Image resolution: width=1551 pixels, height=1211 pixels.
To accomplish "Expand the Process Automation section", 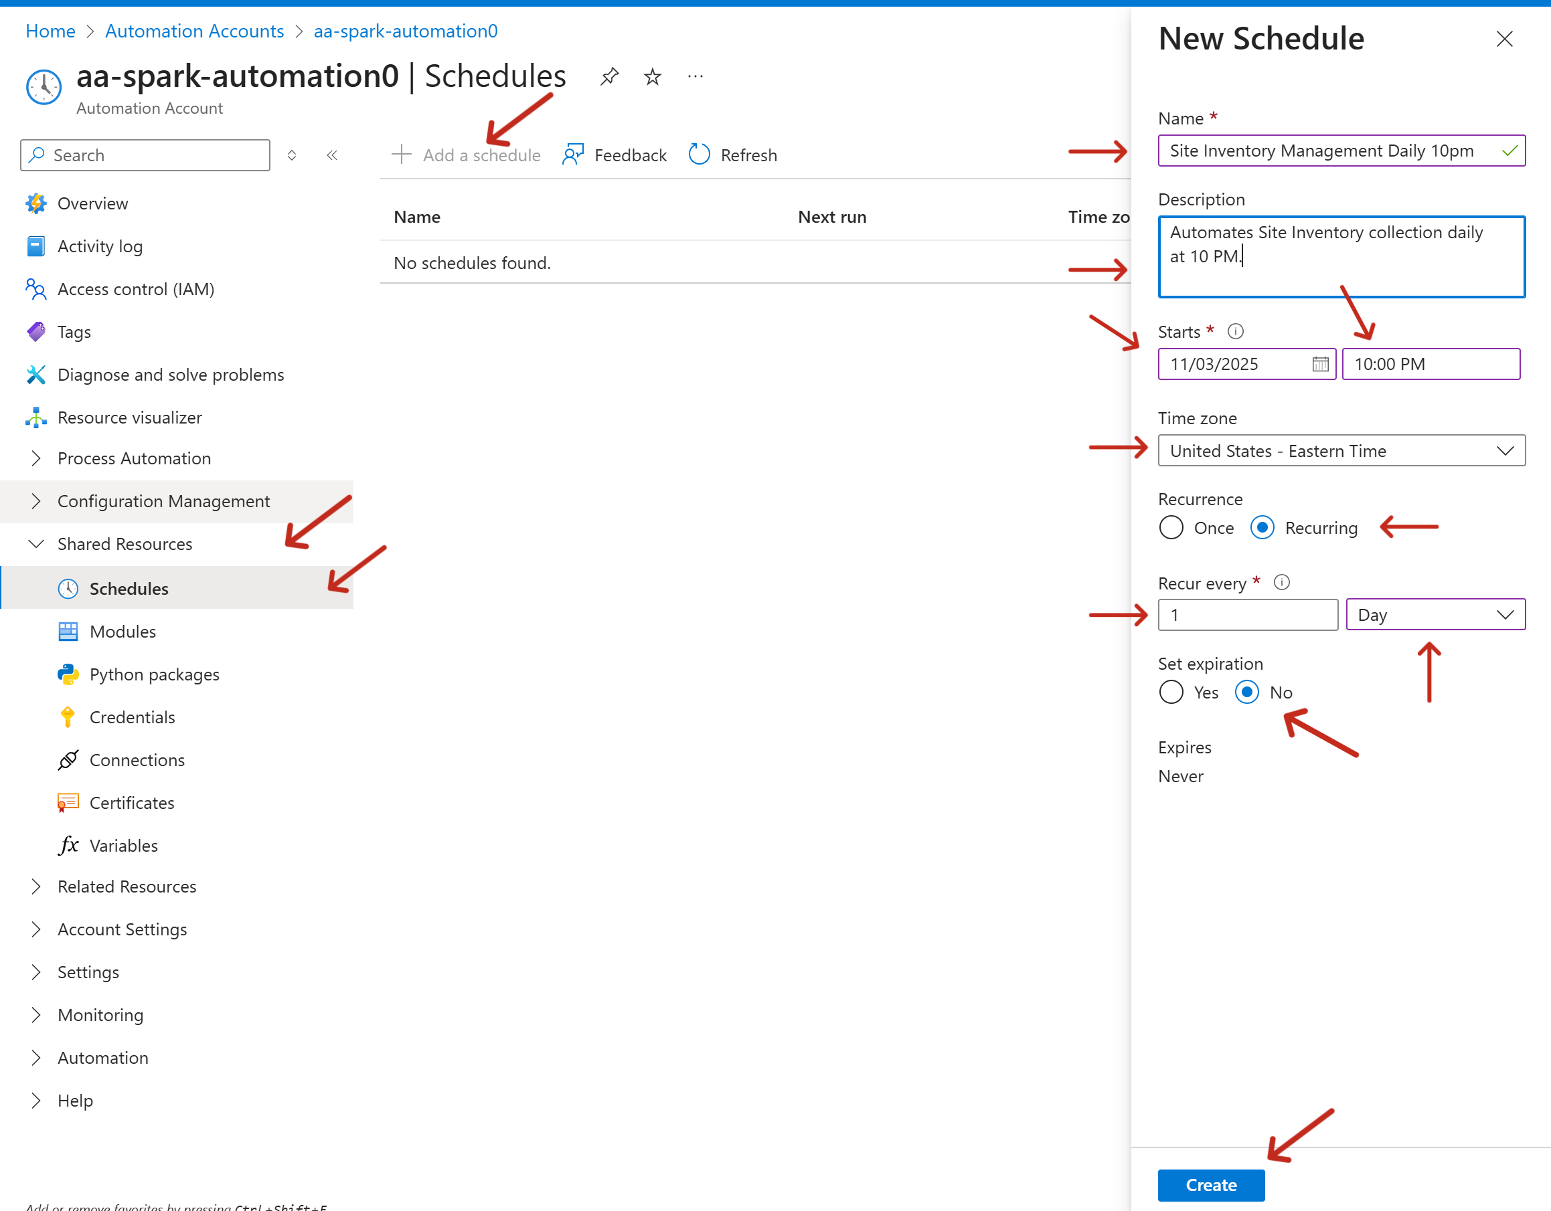I will [133, 458].
